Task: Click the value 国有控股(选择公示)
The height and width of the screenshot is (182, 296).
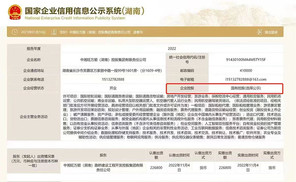Action: tap(246, 88)
